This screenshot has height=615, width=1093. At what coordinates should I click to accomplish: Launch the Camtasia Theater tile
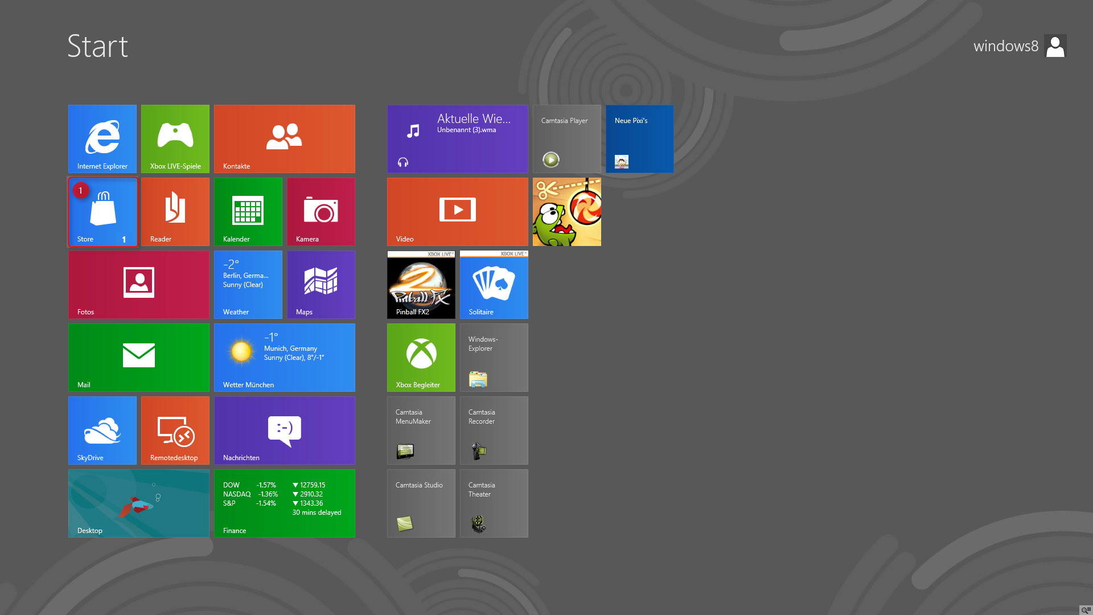pyautogui.click(x=494, y=503)
